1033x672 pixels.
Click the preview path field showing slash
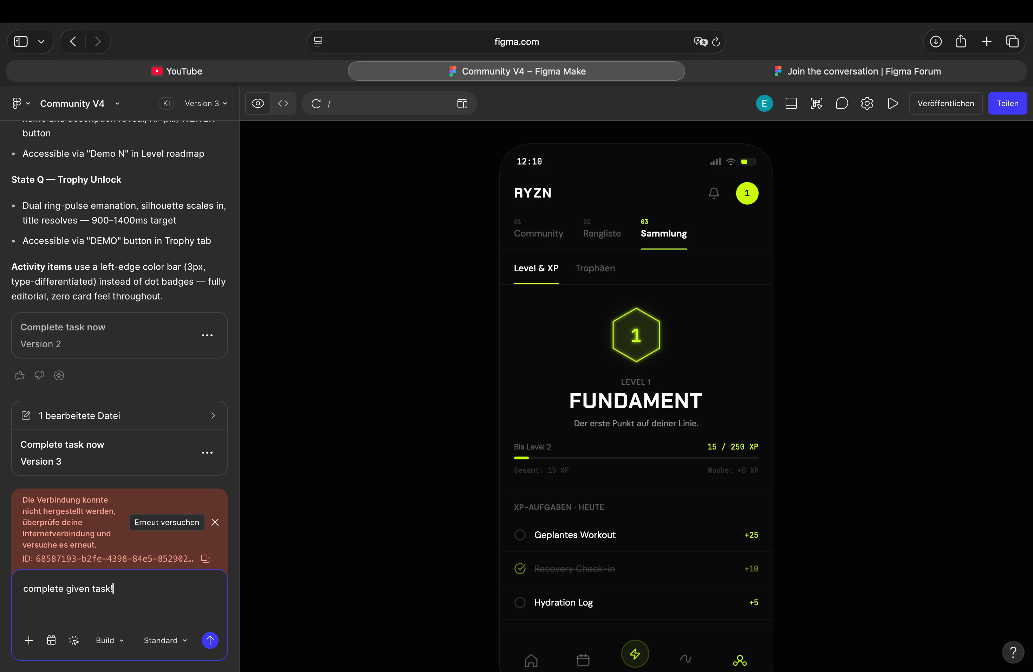[389, 103]
